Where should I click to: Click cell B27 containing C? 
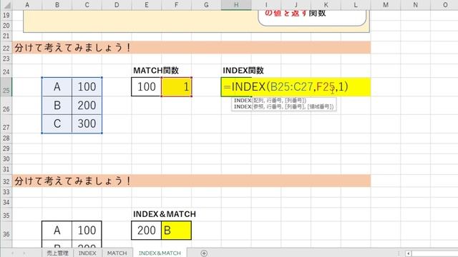point(57,124)
